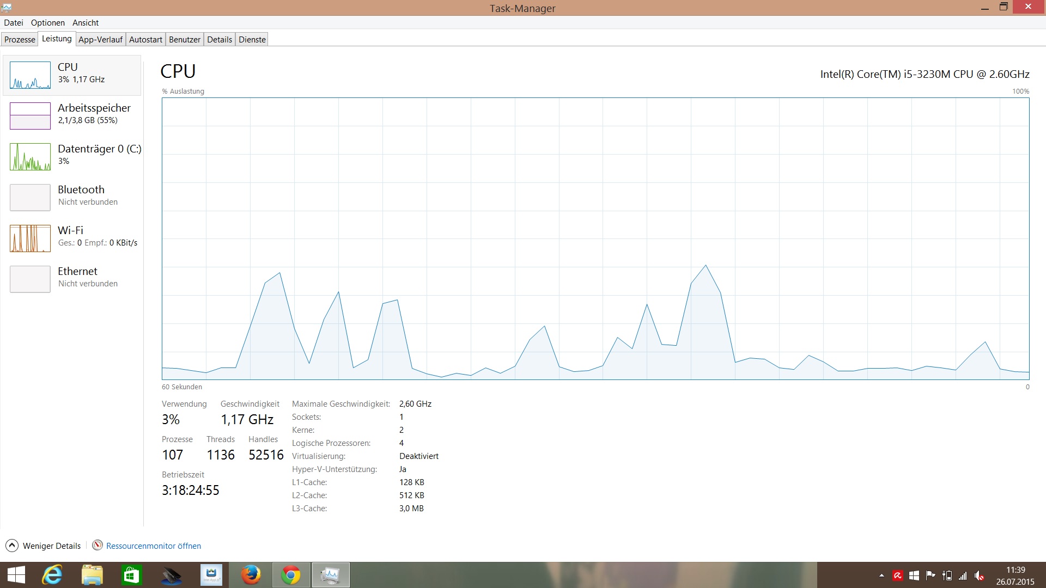Show hidden tray icons arrow

881,575
